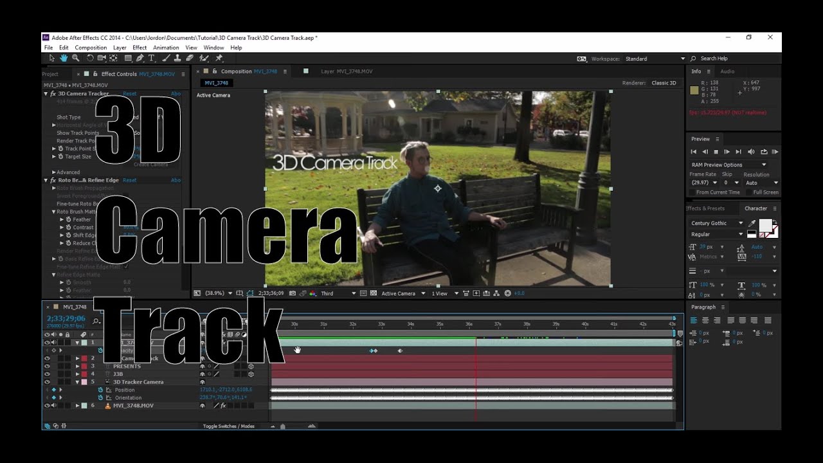Select the Puppet Pin tool
Image resolution: width=823 pixels, height=463 pixels.
click(x=219, y=58)
